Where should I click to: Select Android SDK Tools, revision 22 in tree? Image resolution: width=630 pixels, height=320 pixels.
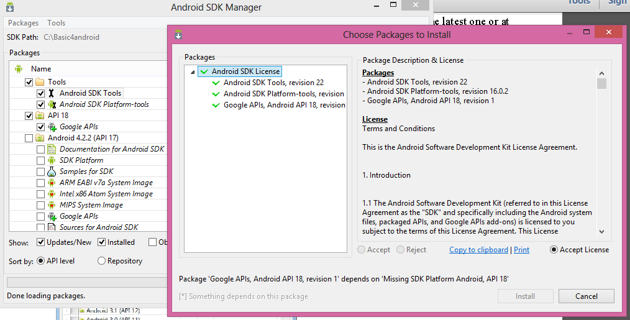click(x=273, y=83)
